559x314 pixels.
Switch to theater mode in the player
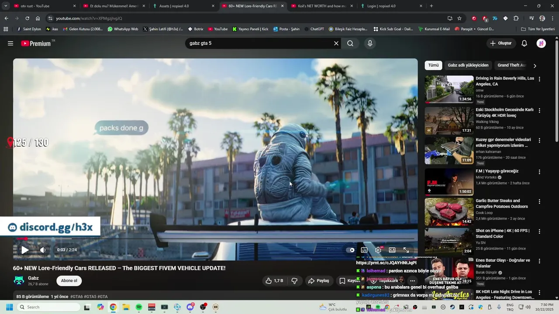[x=392, y=250]
